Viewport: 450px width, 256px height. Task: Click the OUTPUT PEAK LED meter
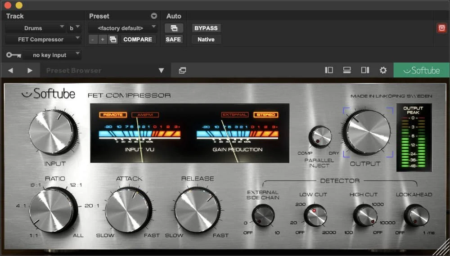click(414, 138)
